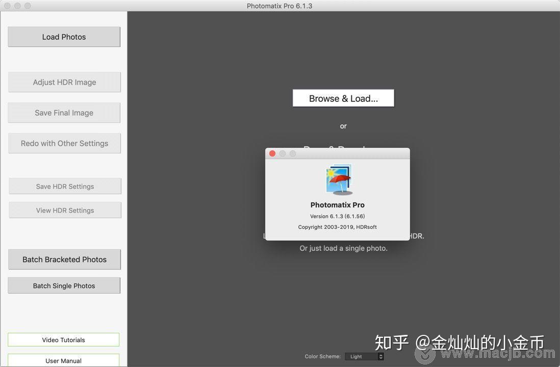Open the Color Scheme dropdown
The height and width of the screenshot is (367, 560).
pos(362,356)
